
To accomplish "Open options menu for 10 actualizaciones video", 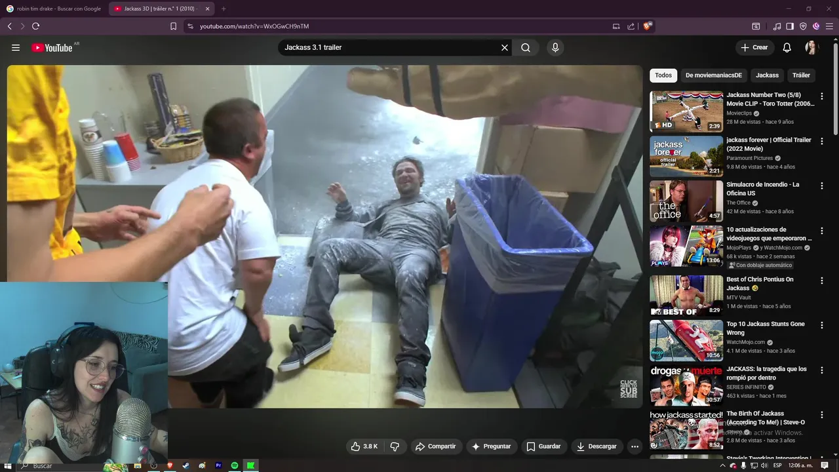I will [822, 231].
